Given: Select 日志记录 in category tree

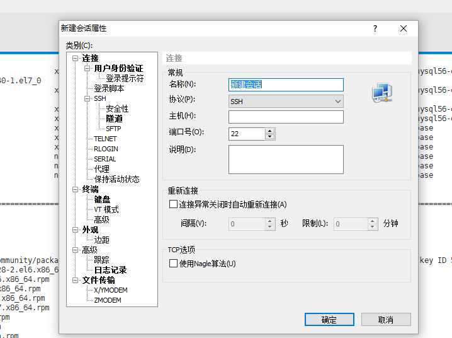Looking at the screenshot, I should pos(110,270).
